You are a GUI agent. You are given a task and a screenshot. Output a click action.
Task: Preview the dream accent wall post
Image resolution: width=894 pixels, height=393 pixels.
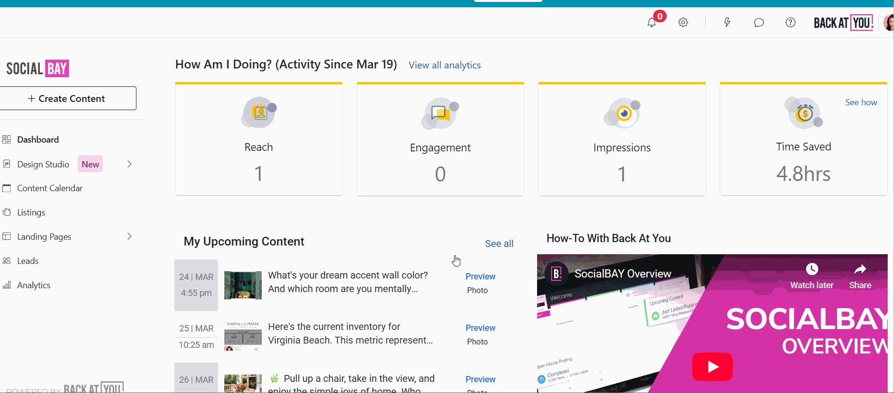click(x=480, y=277)
